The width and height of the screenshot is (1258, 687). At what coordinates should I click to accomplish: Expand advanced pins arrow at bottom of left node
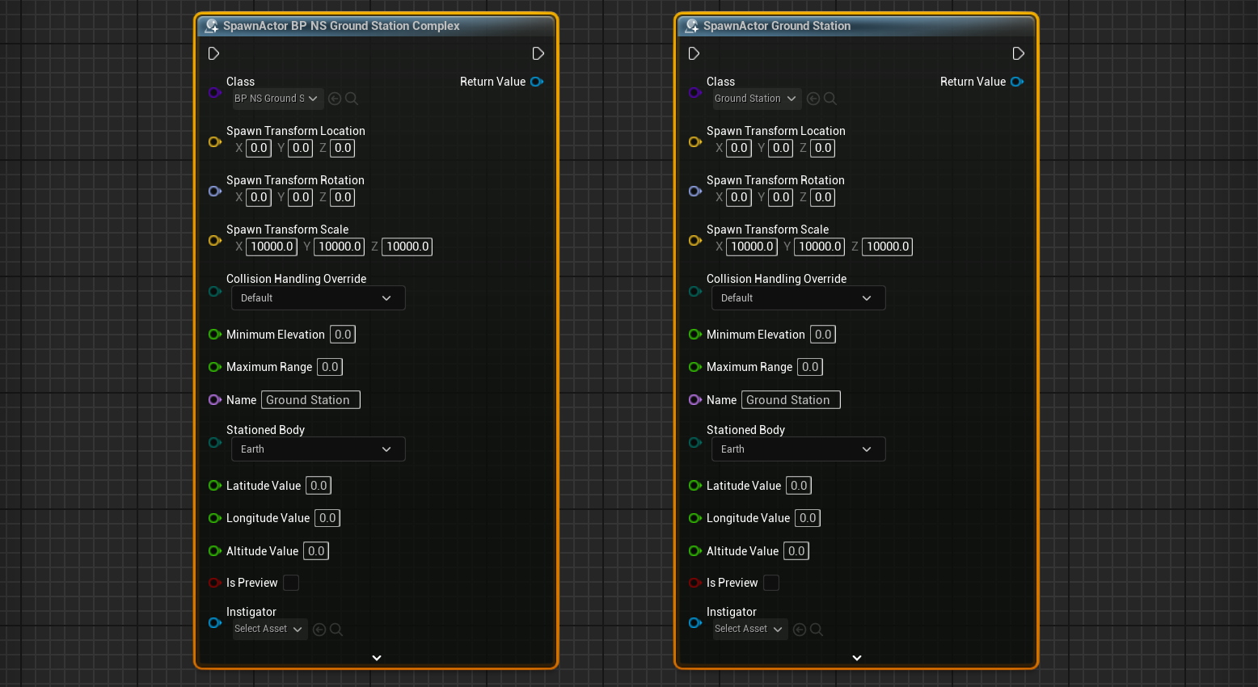pyautogui.click(x=377, y=658)
